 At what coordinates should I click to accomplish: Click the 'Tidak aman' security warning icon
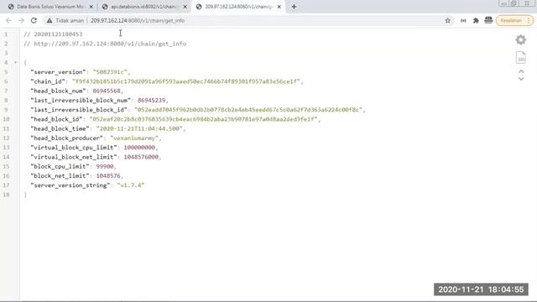[x=50, y=20]
